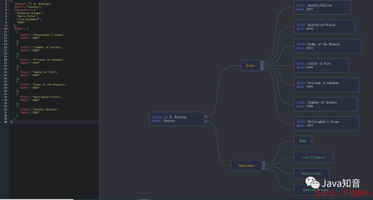The height and width of the screenshot is (200, 373).
Task: Click the "title": "Chamber of Secrets" editor line
Action: pos(41,47)
